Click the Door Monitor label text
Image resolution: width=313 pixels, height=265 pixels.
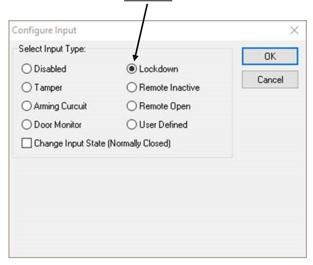(58, 125)
